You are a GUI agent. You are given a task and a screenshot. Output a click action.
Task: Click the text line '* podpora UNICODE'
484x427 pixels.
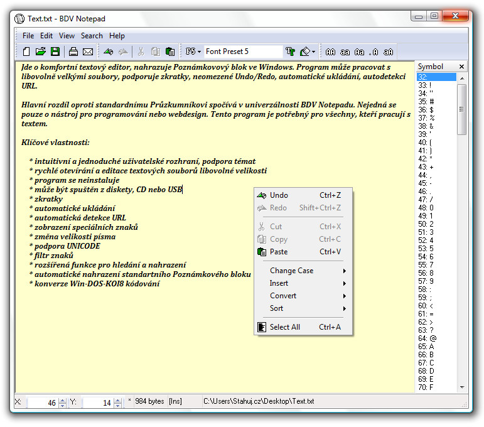click(65, 246)
